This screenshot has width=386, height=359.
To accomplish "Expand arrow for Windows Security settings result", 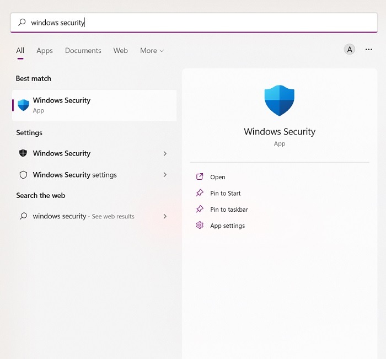I will pos(165,175).
